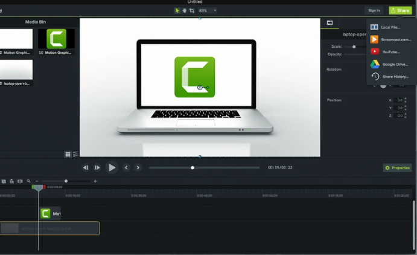Click the Position X value field
Screen dimensions: 417x255
[398, 100]
